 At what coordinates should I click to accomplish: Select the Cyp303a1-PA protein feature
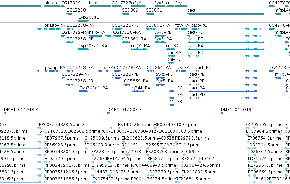tap(84, 92)
